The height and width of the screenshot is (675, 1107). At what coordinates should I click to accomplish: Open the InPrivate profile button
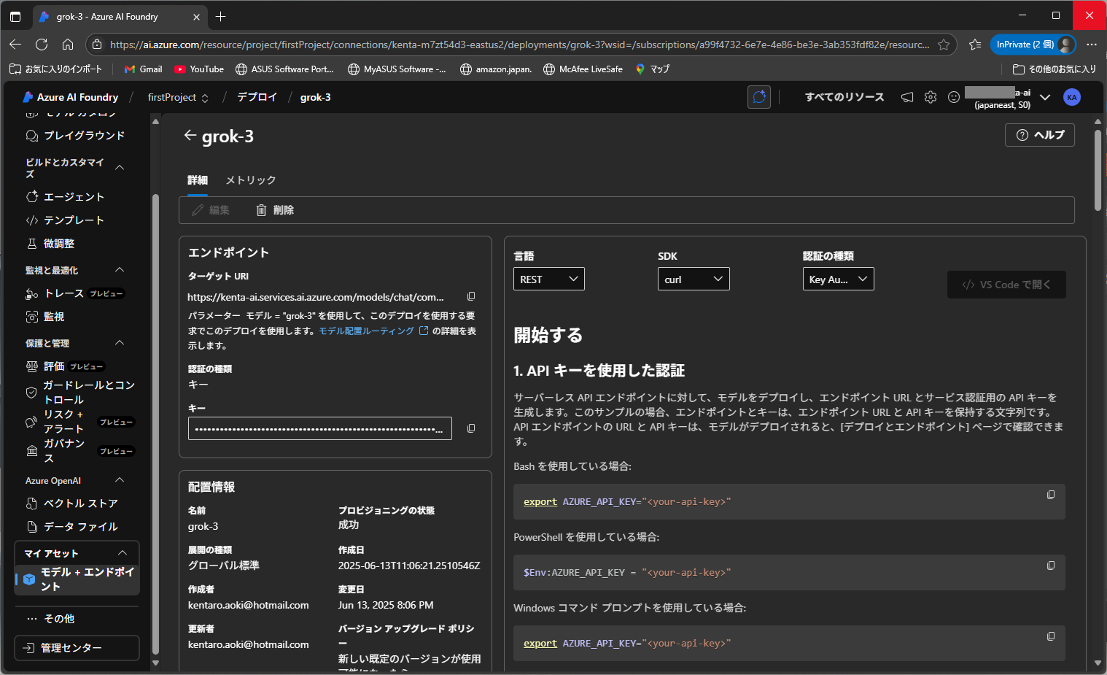pyautogui.click(x=1033, y=45)
